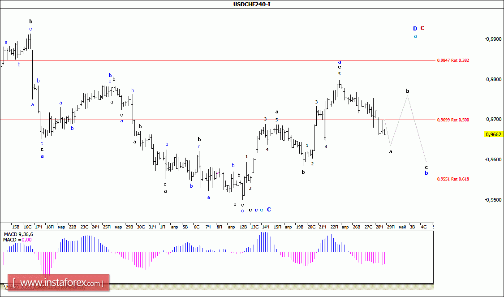Click the 0,9600 price axis label

point(494,159)
